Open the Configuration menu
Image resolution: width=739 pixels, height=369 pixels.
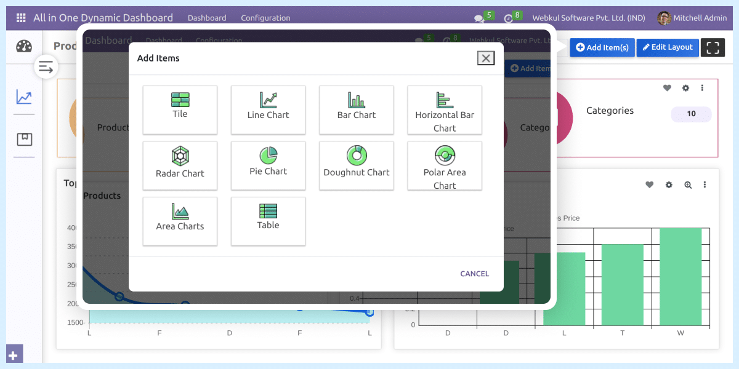(x=265, y=18)
